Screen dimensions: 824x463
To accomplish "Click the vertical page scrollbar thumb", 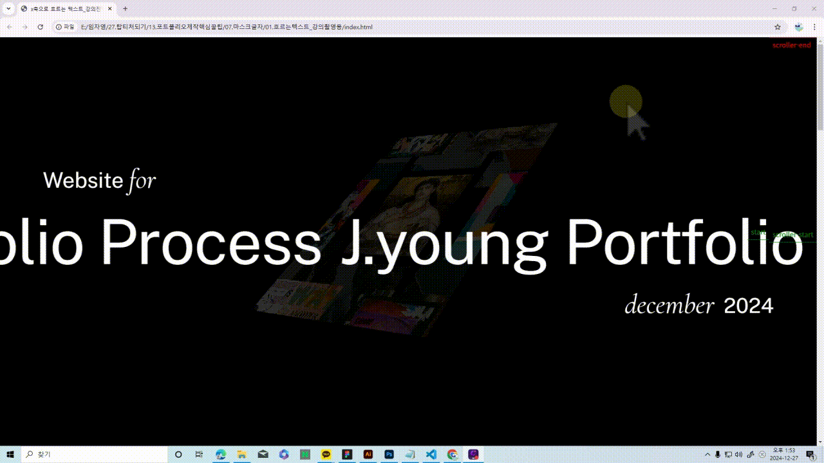I will point(820,89).
